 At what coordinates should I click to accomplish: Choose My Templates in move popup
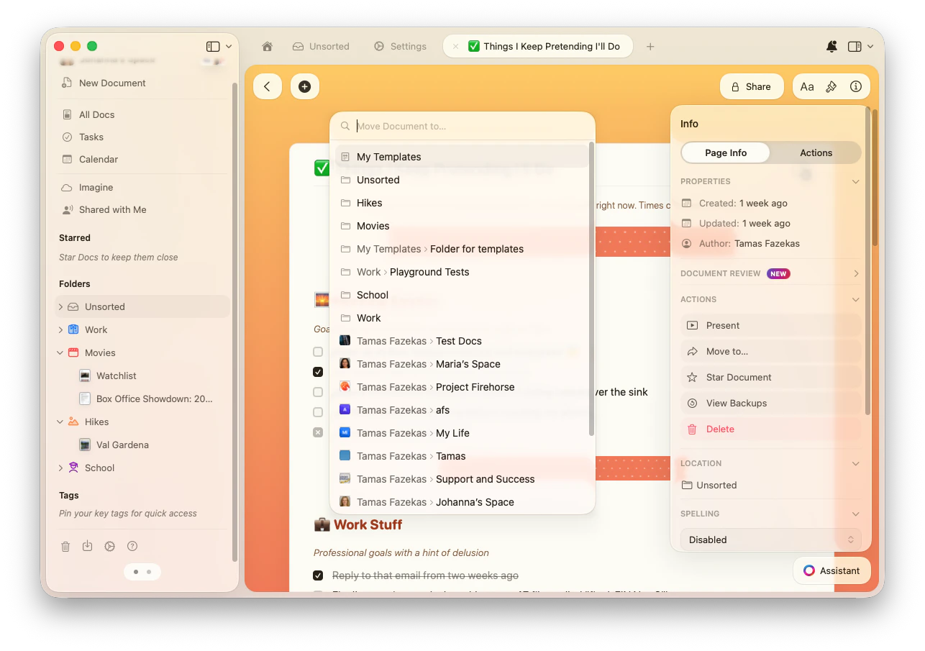click(462, 157)
